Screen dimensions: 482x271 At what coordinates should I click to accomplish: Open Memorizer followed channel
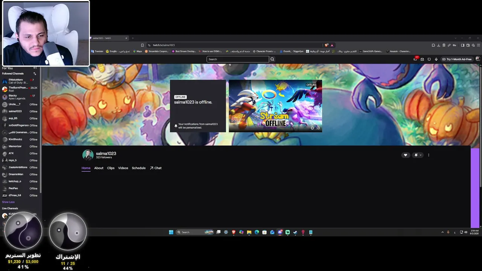tap(20, 146)
